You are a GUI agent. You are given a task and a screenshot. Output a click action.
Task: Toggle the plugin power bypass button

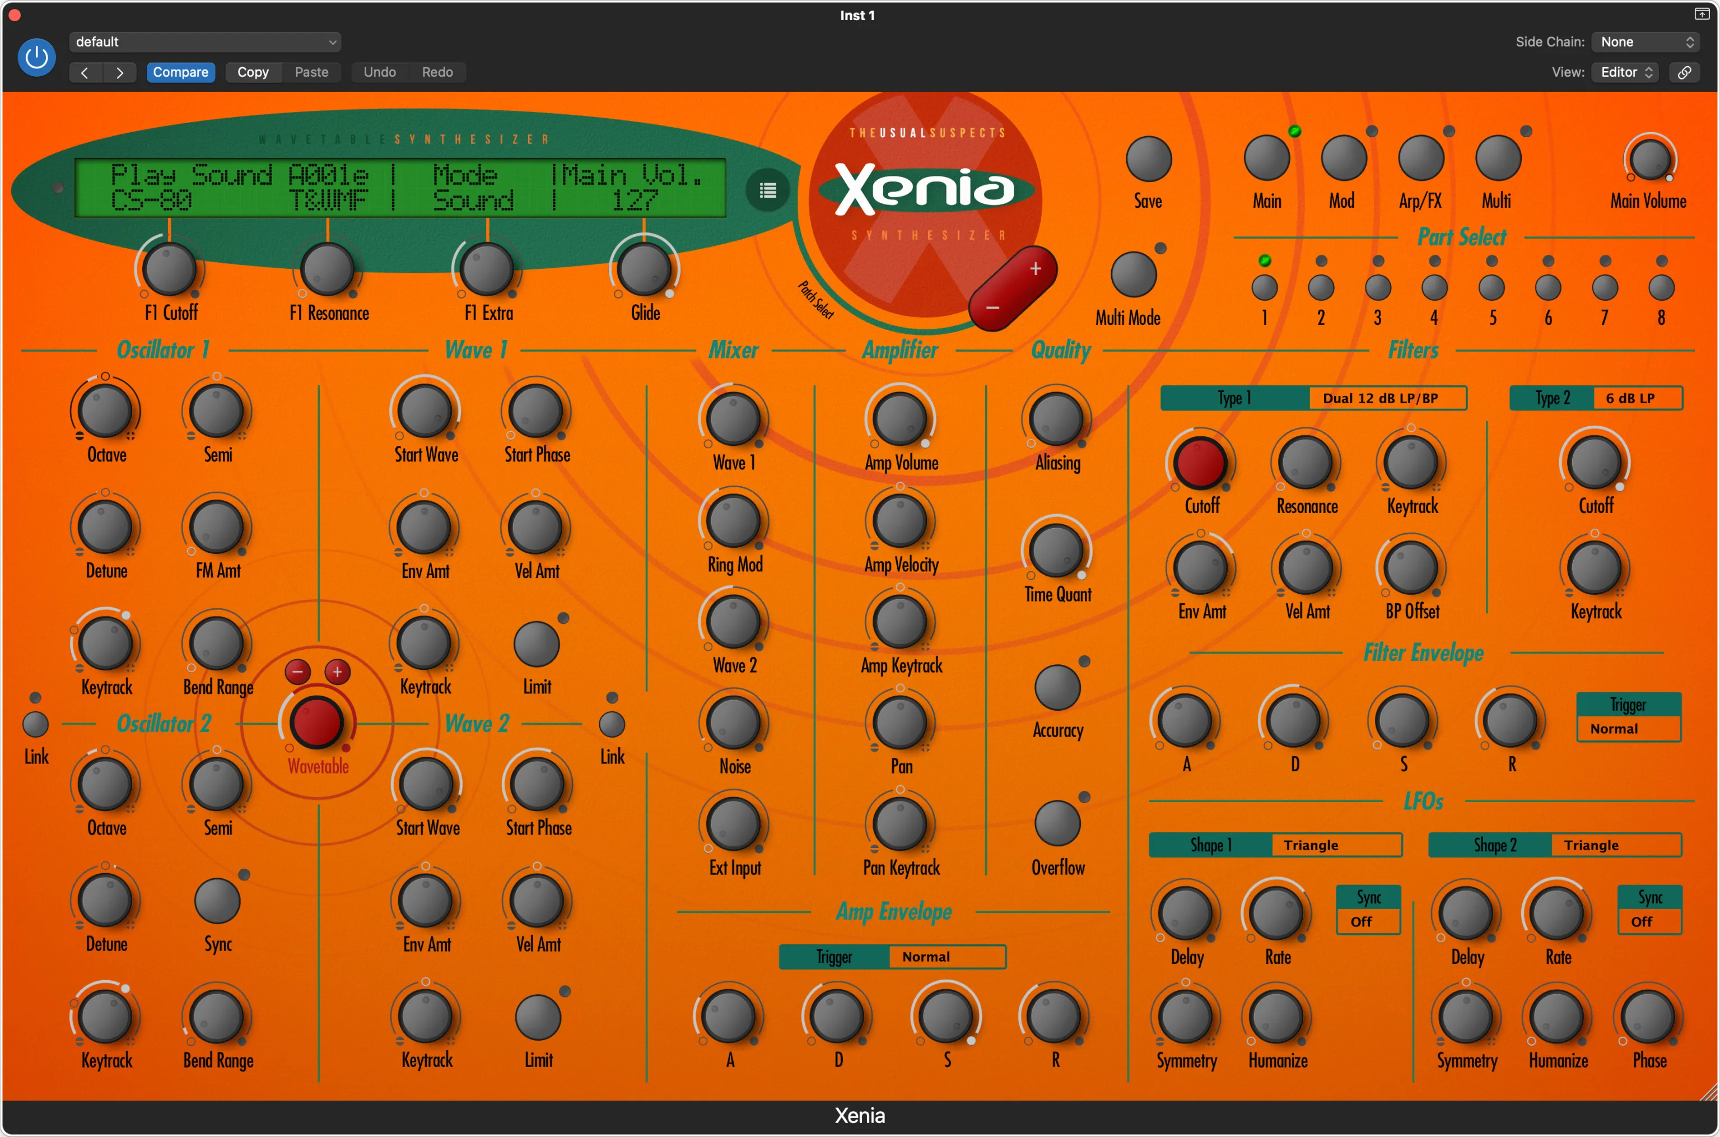(36, 57)
